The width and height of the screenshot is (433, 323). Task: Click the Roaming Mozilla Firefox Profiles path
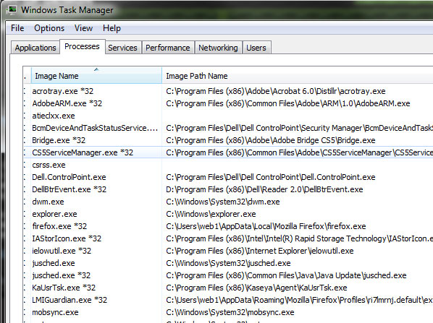[299, 300]
